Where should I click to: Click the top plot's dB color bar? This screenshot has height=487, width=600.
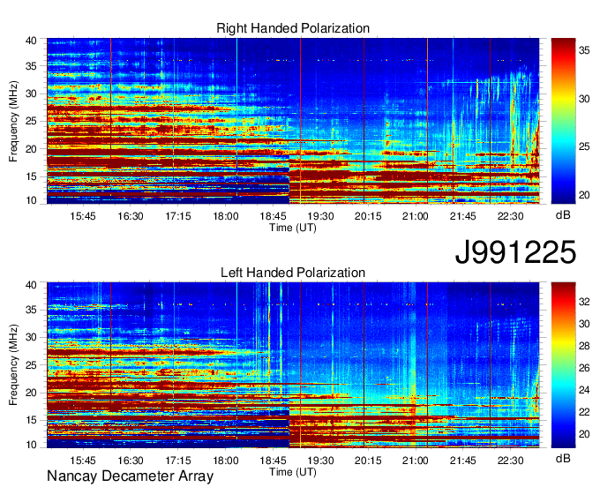(563, 121)
